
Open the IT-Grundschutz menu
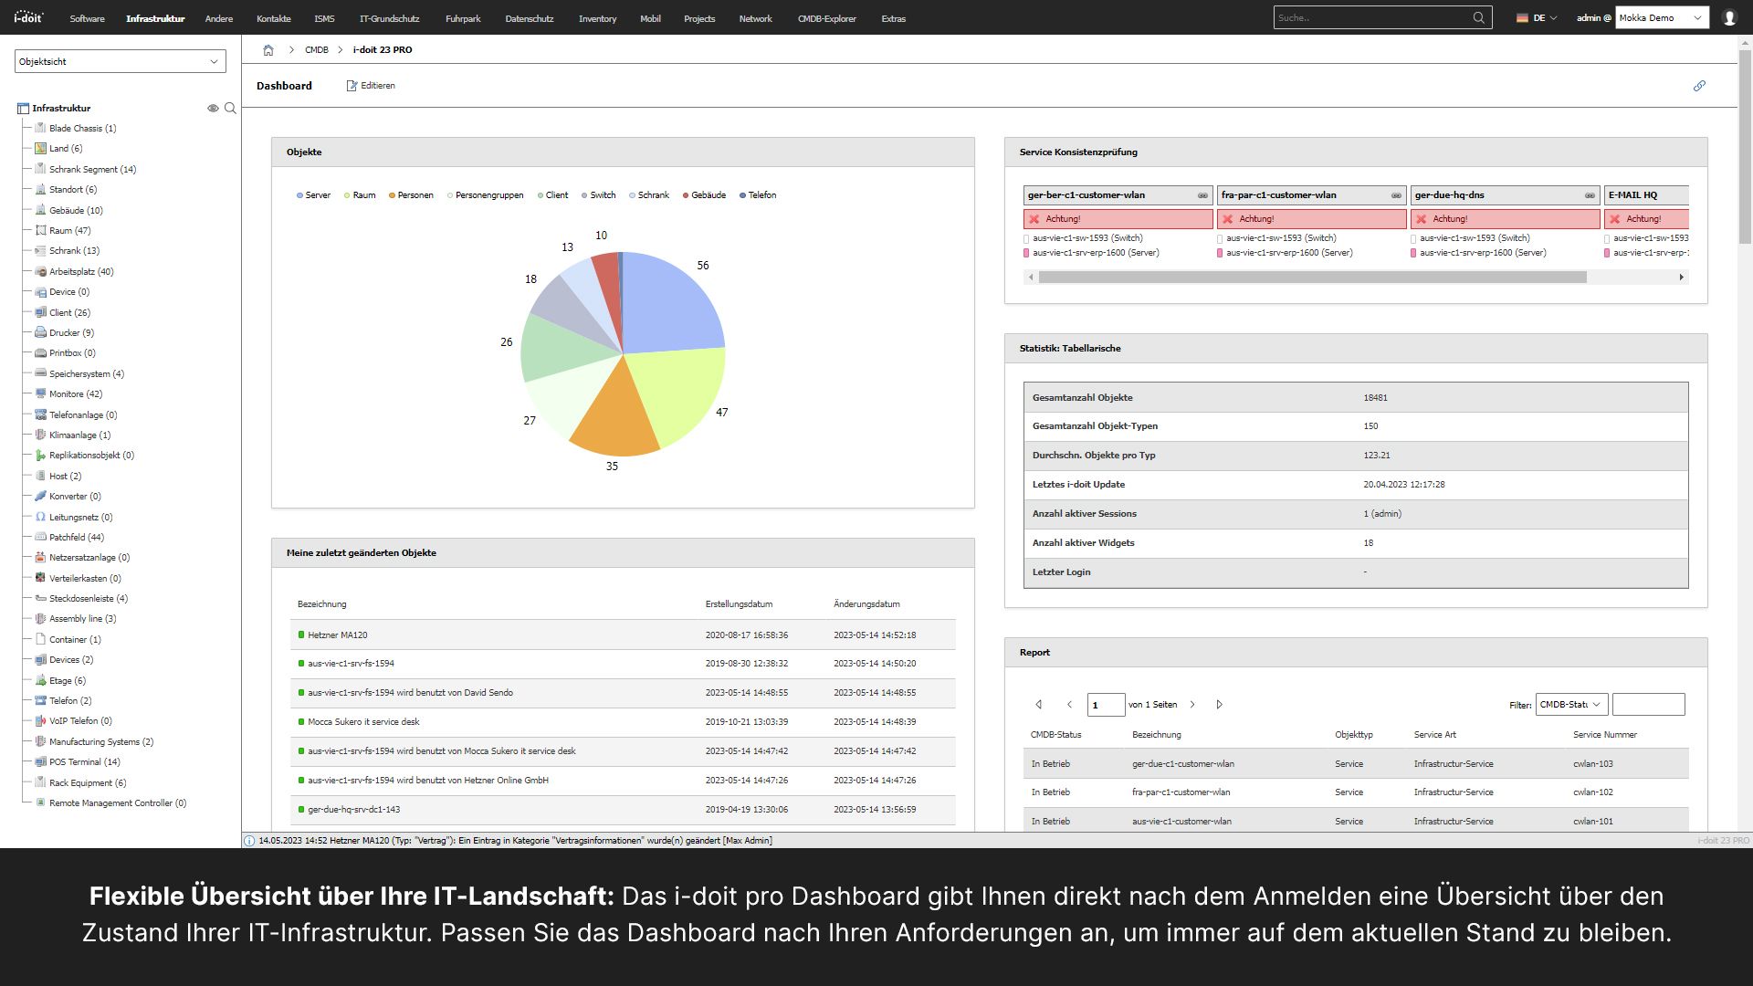(x=389, y=18)
